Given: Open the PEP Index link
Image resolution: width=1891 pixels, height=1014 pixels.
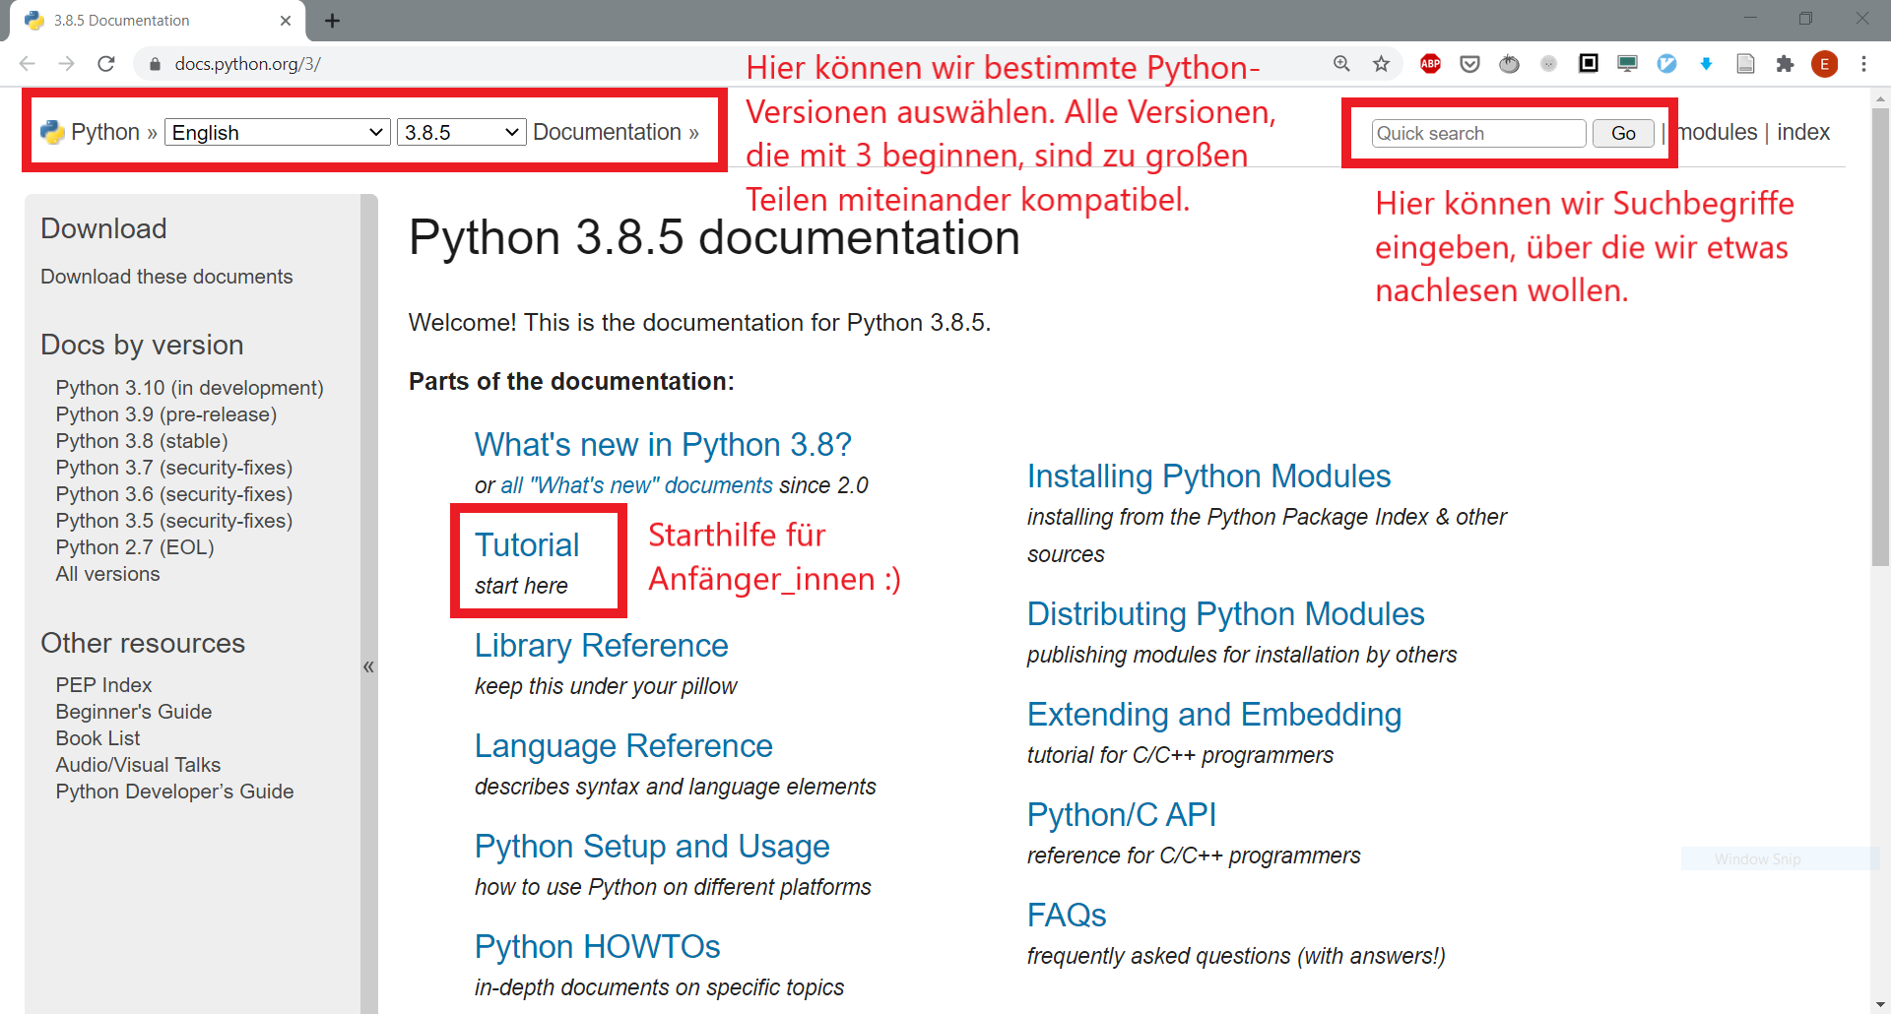Looking at the screenshot, I should 103,685.
